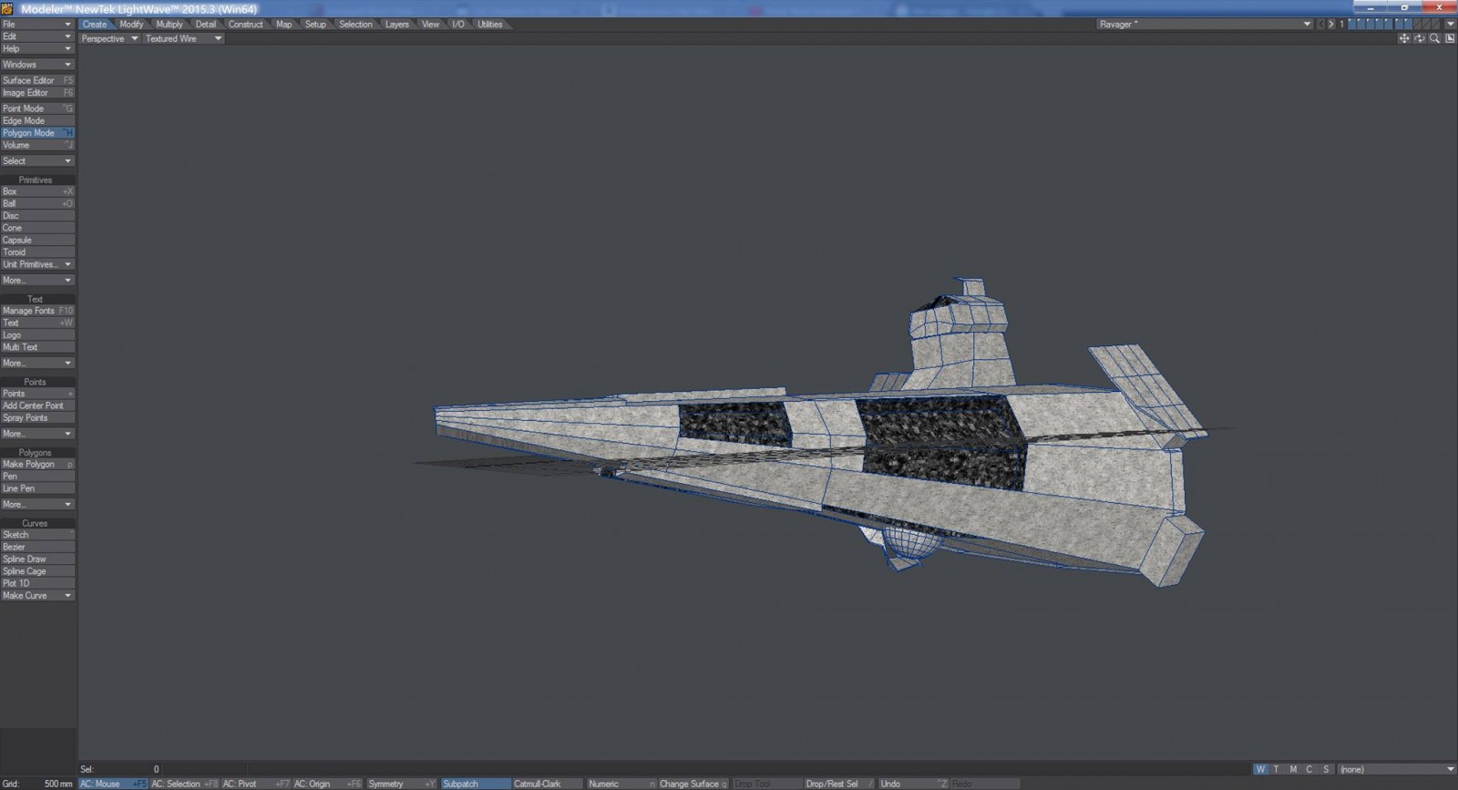The width and height of the screenshot is (1458, 790).
Task: Select Weight map mode W button
Action: point(1260,770)
